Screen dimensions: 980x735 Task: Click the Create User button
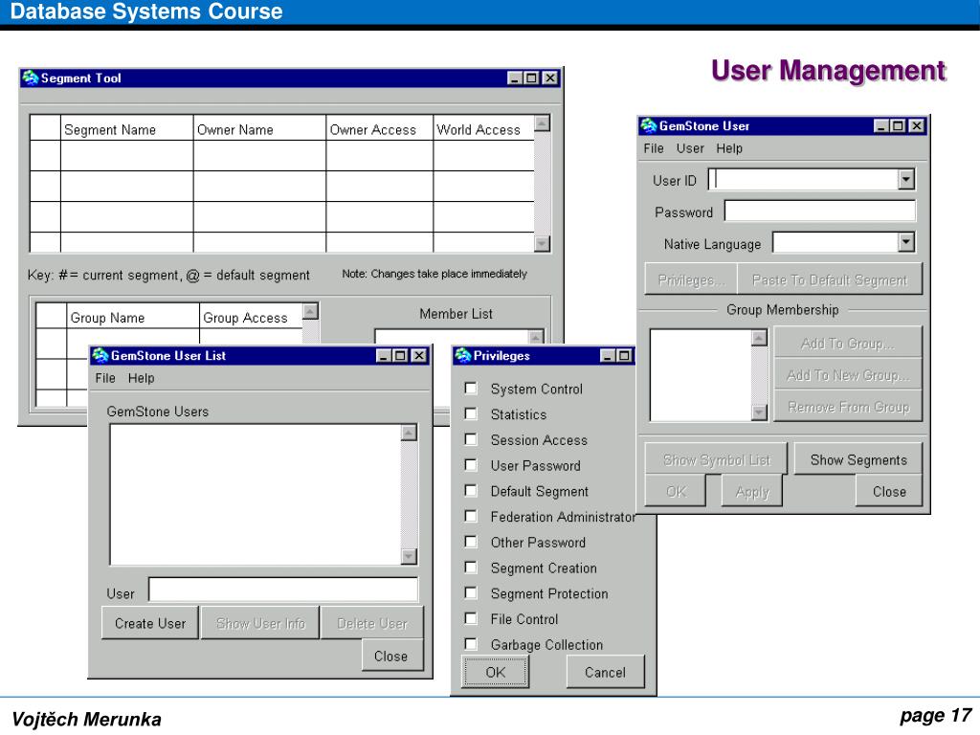(150, 623)
